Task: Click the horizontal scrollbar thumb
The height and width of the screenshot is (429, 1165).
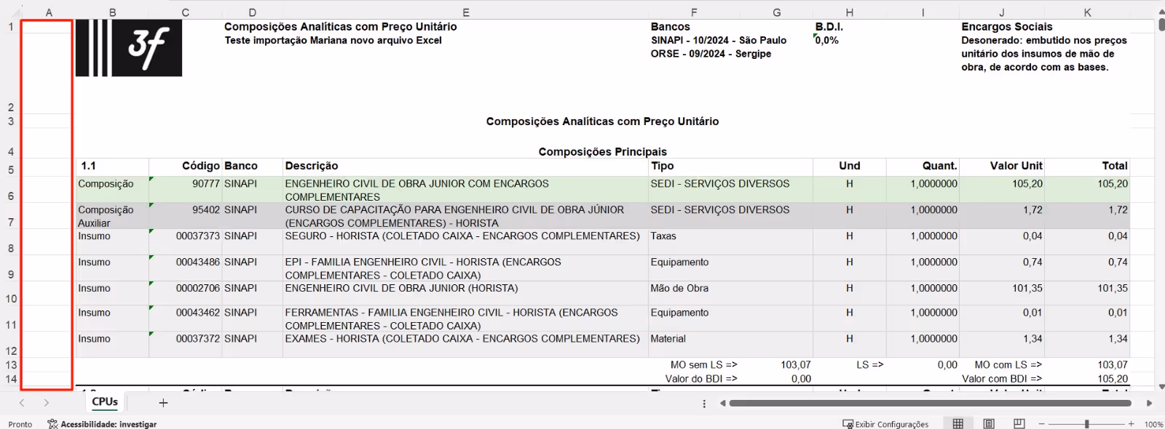Action: 930,403
